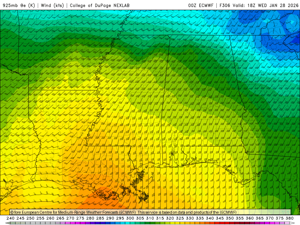Click 'College of DuPage NEXLAB' header text

pyautogui.click(x=100, y=5)
